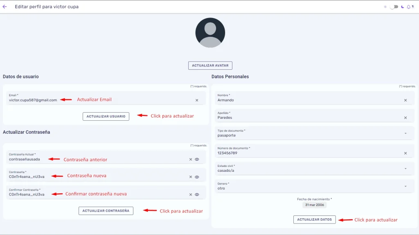Image resolution: width=419 pixels, height=235 pixels.
Task: Click the profile avatar image
Action: pos(210,33)
